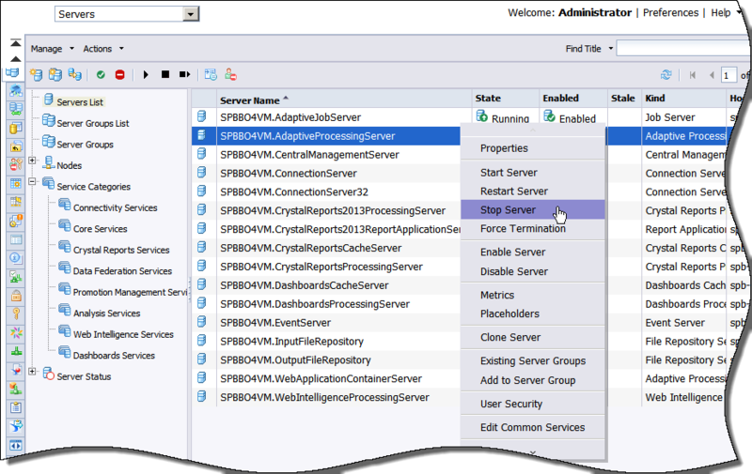Go to previous page arrow icon
The width and height of the screenshot is (752, 474).
(712, 75)
